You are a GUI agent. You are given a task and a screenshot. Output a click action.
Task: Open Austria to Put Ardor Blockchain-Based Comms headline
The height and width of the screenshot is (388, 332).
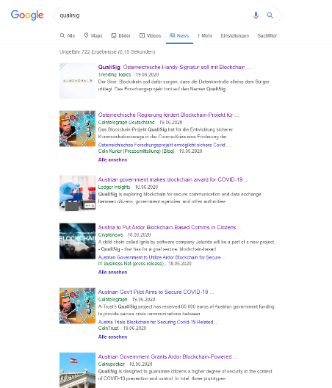click(170, 227)
